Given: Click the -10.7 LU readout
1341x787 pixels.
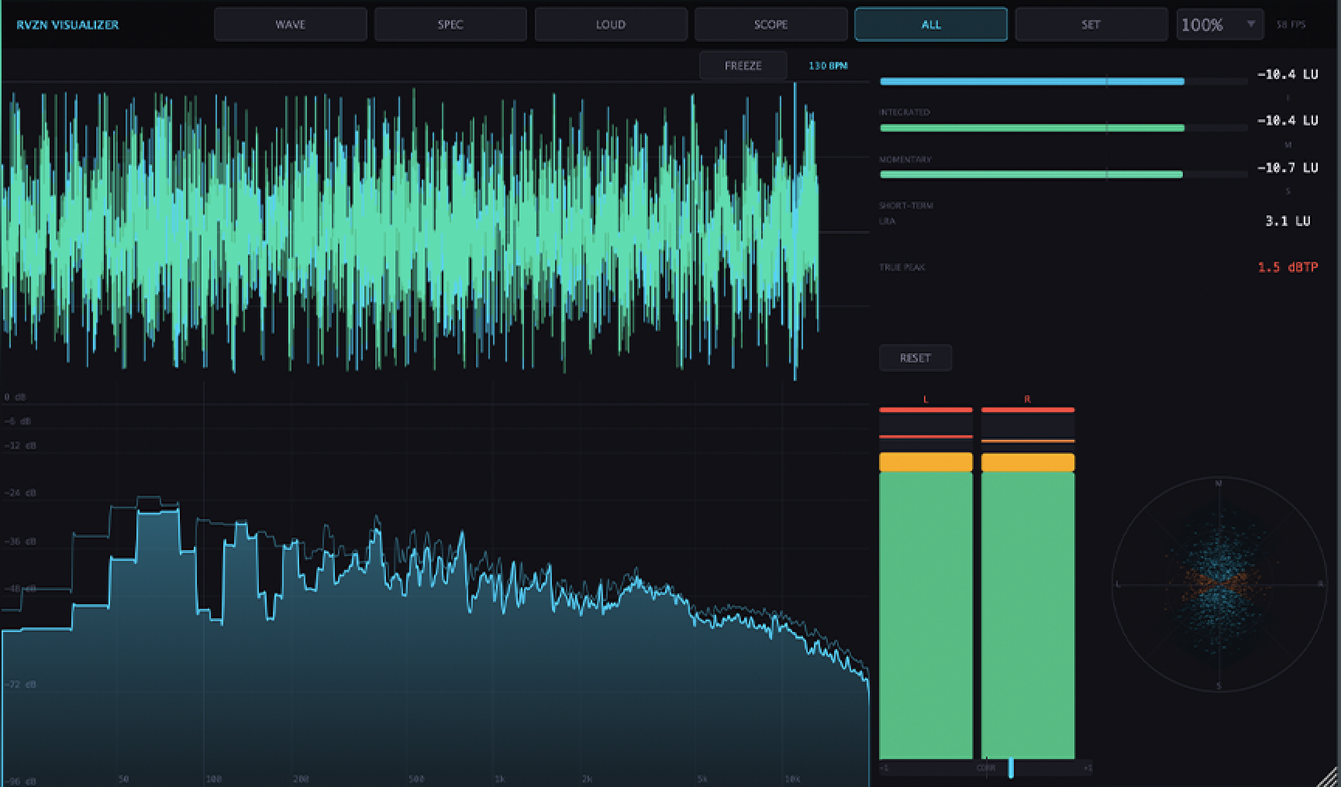Looking at the screenshot, I should [1288, 167].
